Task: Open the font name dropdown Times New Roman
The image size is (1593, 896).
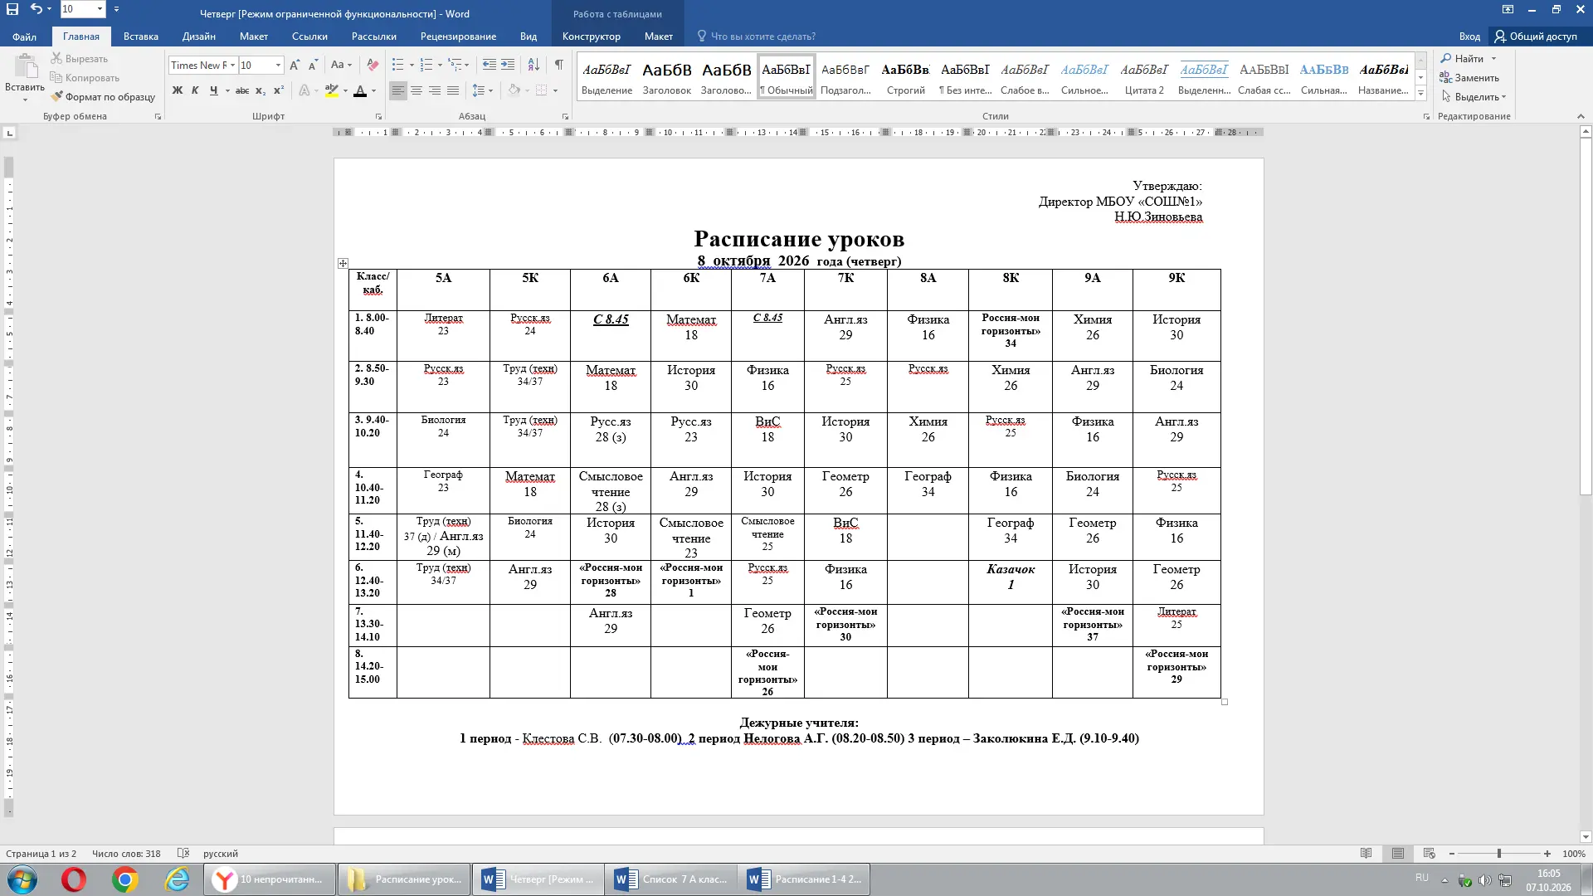Action: point(233,65)
